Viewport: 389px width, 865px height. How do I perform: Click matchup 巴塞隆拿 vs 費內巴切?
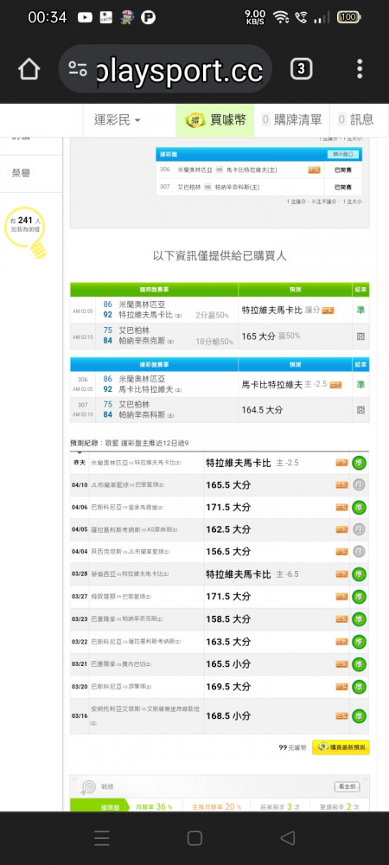pos(121,664)
